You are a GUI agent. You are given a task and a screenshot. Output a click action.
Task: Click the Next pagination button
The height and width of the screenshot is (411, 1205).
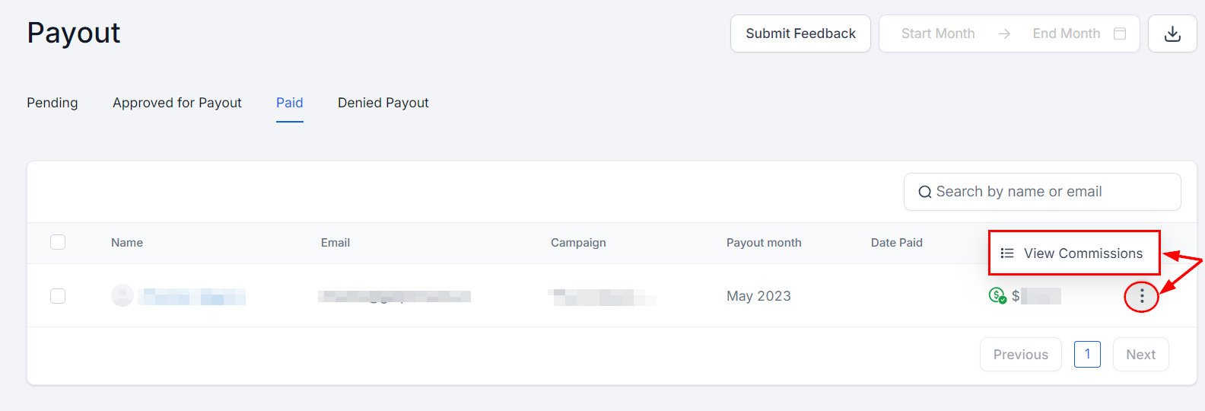coord(1140,355)
